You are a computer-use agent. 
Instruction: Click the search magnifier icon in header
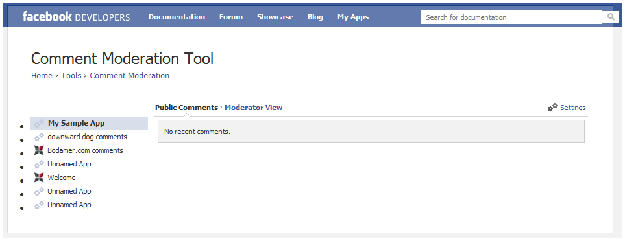pos(611,17)
